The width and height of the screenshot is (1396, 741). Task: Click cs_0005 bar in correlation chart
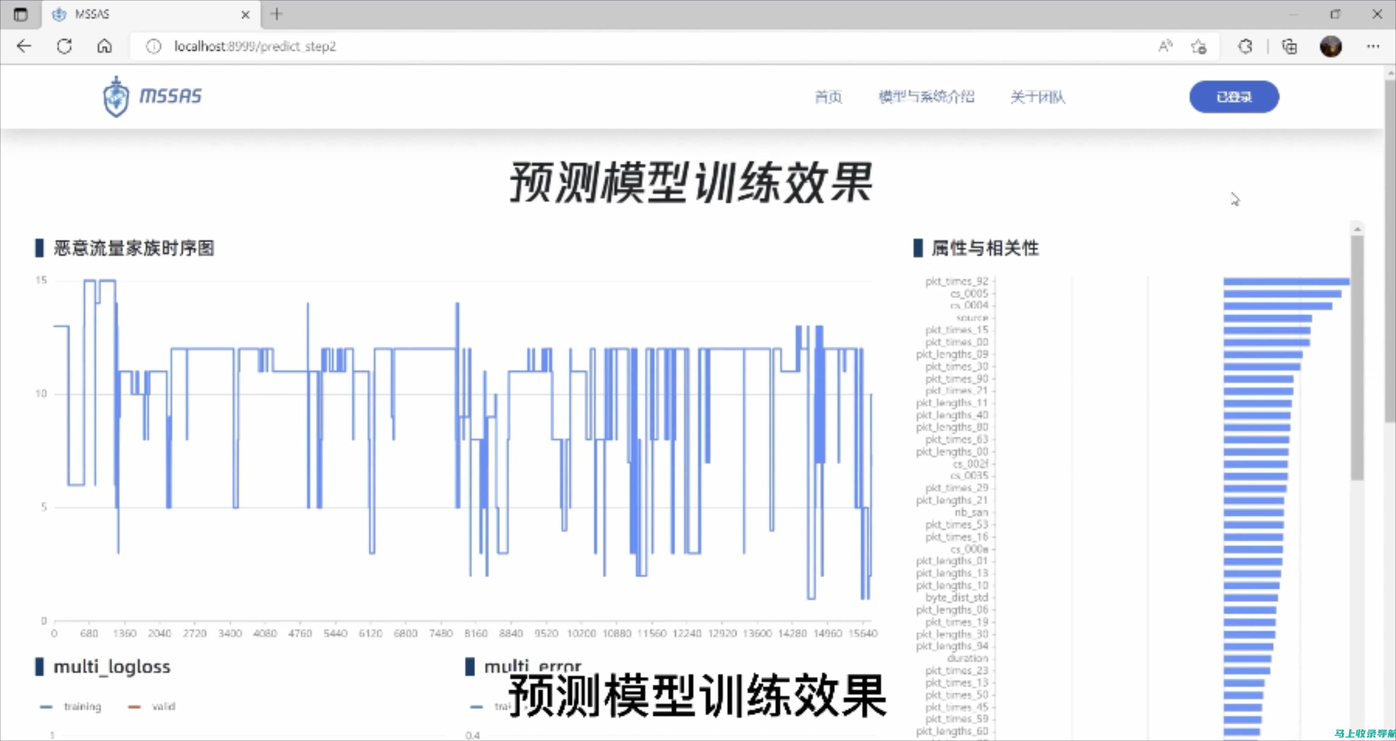[1282, 294]
